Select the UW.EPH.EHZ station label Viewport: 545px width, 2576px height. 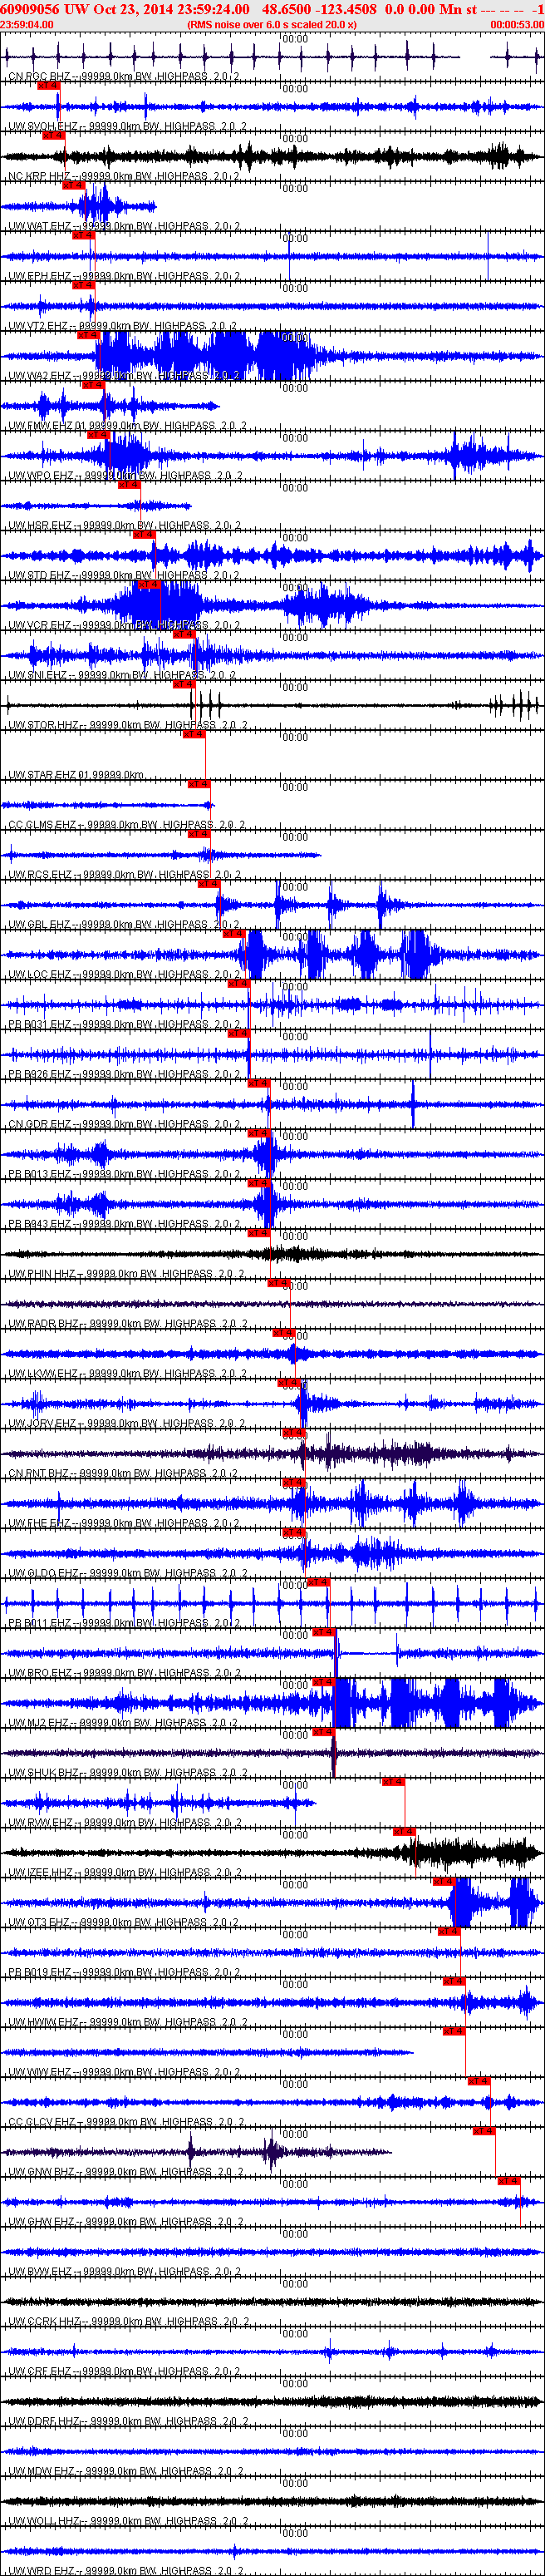(x=124, y=276)
